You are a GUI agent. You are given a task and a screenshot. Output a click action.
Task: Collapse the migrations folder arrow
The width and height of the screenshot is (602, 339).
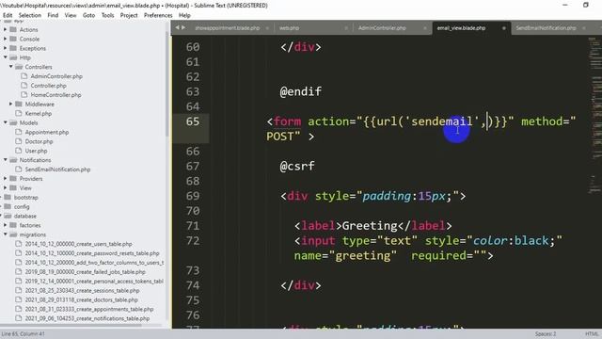point(6,234)
